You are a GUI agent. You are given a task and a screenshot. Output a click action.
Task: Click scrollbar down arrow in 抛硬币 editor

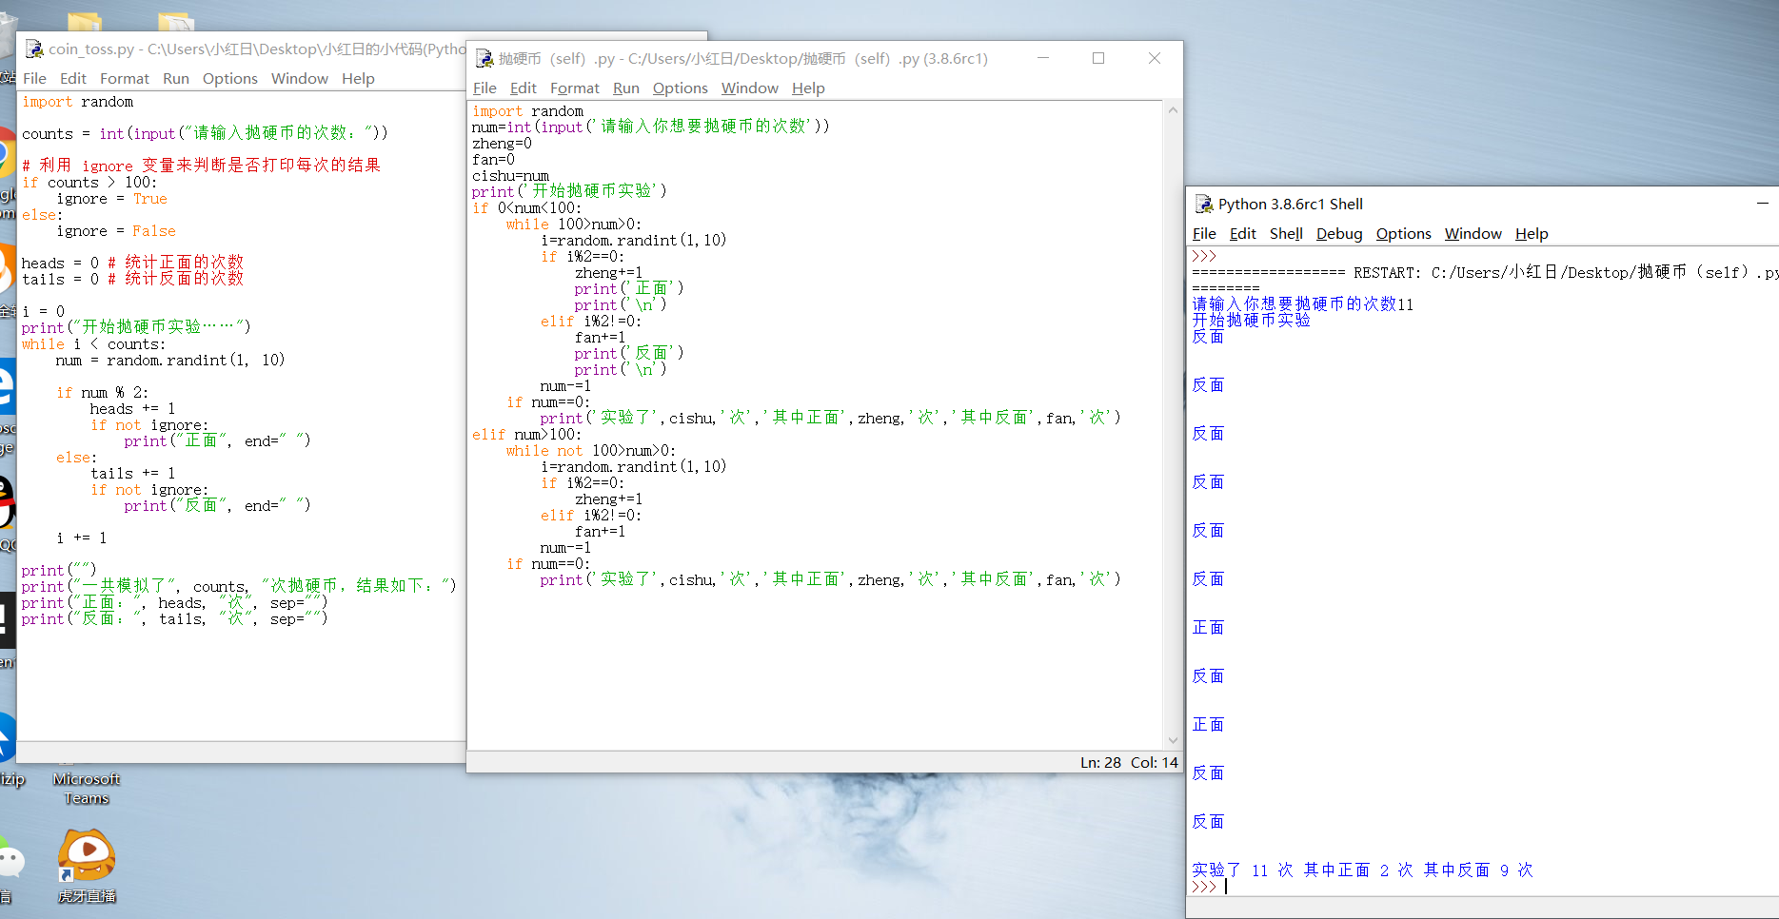pyautogui.click(x=1173, y=740)
